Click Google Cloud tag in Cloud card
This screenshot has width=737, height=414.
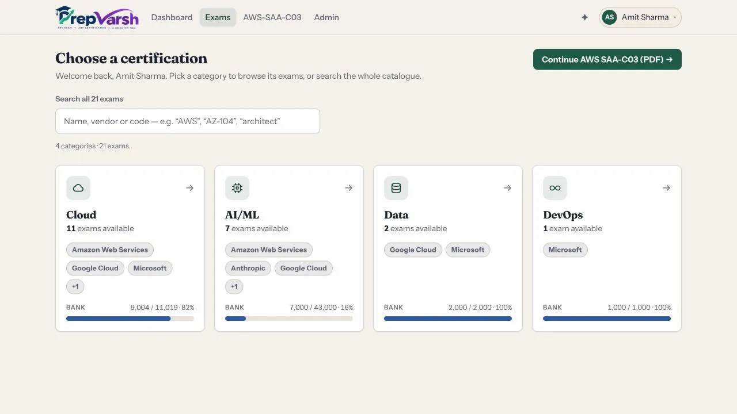95,269
